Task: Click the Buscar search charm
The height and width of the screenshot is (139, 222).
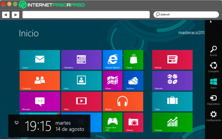Action: click(213, 51)
